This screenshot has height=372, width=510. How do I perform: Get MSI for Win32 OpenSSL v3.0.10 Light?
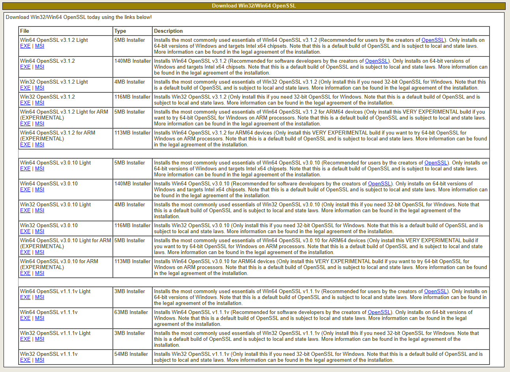39,211
